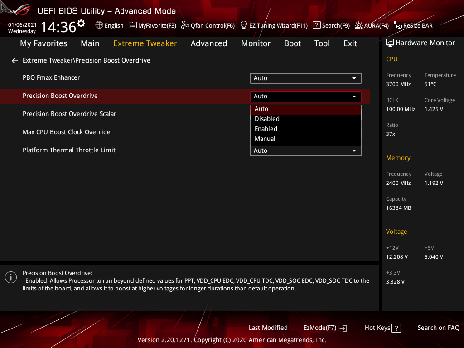Screen dimensions: 464x348
Task: Open the Monitor tab
Action: click(256, 43)
